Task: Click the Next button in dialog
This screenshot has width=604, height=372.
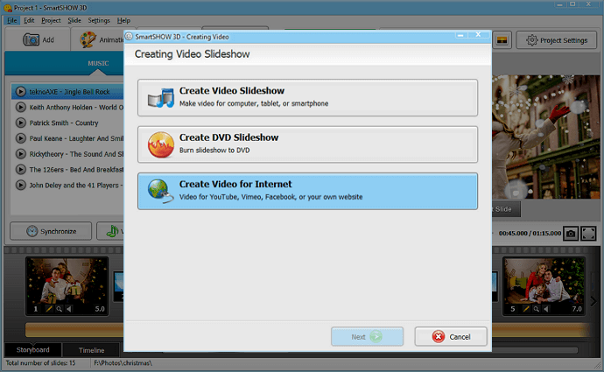Action: [367, 337]
